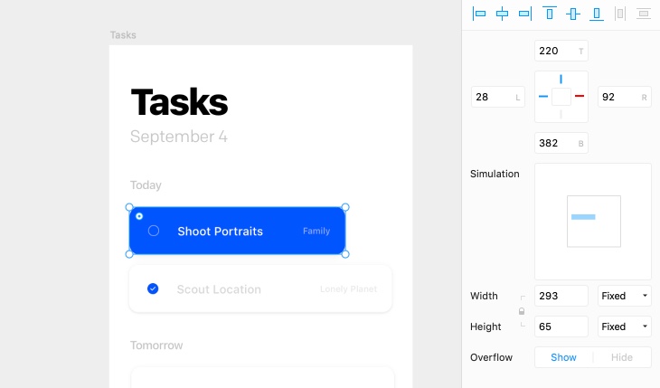Align selection to bottom edge
The image size is (660, 388).
pos(597,14)
